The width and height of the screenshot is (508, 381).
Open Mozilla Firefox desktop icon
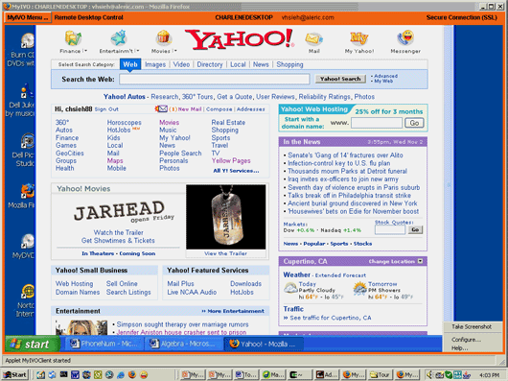point(27,191)
